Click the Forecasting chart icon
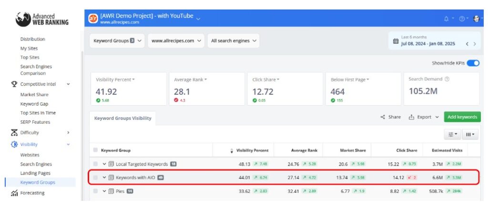 coord(14,193)
